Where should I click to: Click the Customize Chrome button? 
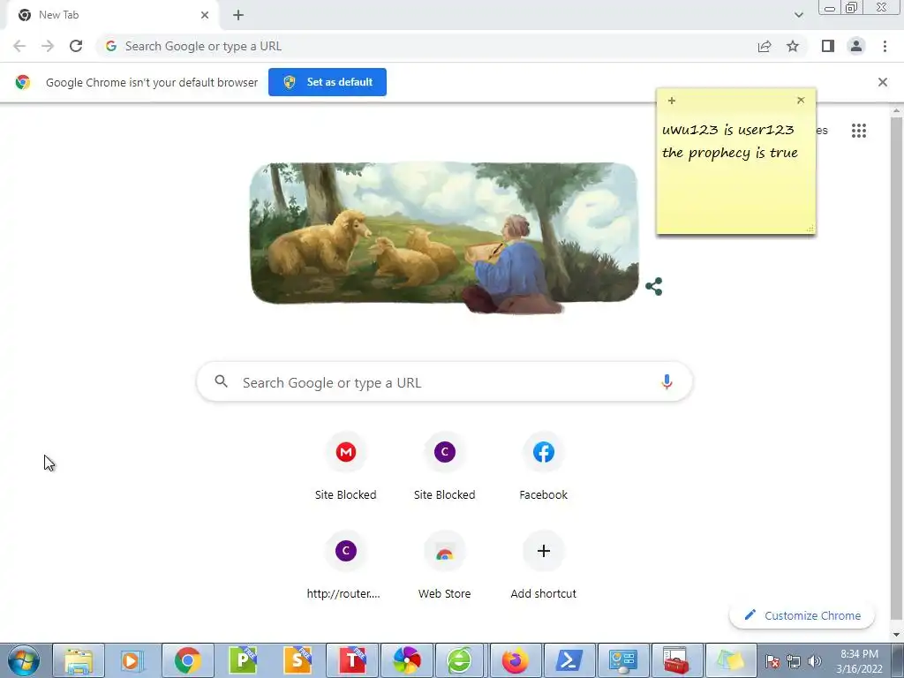802,615
